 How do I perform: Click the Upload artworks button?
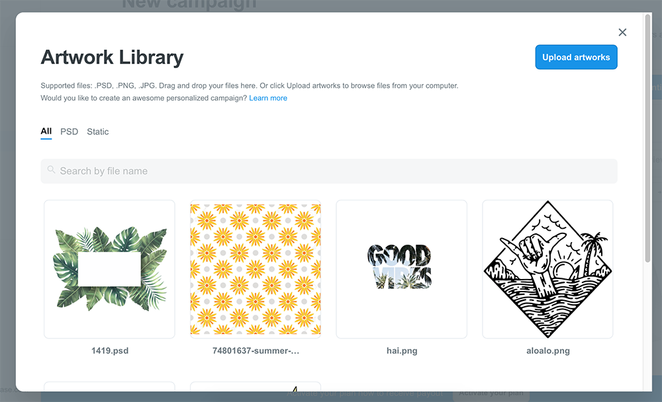tap(576, 57)
